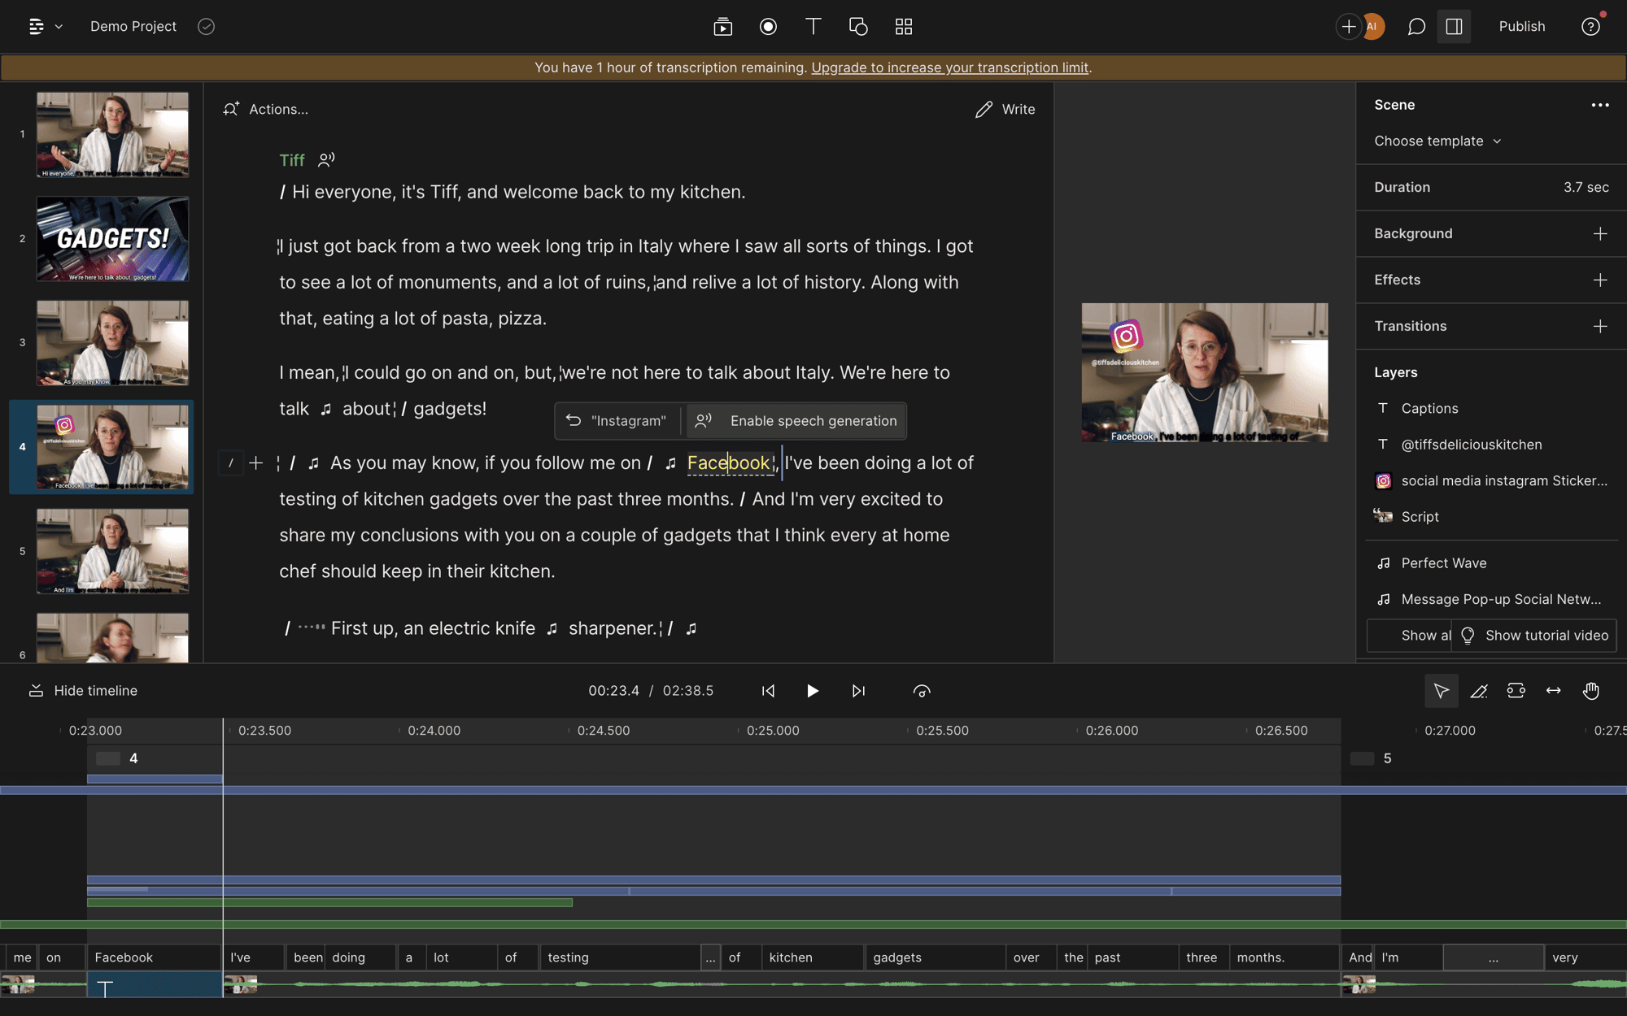The image size is (1627, 1016).
Task: Expand the Background section in the Scene panel
Action: [1599, 233]
